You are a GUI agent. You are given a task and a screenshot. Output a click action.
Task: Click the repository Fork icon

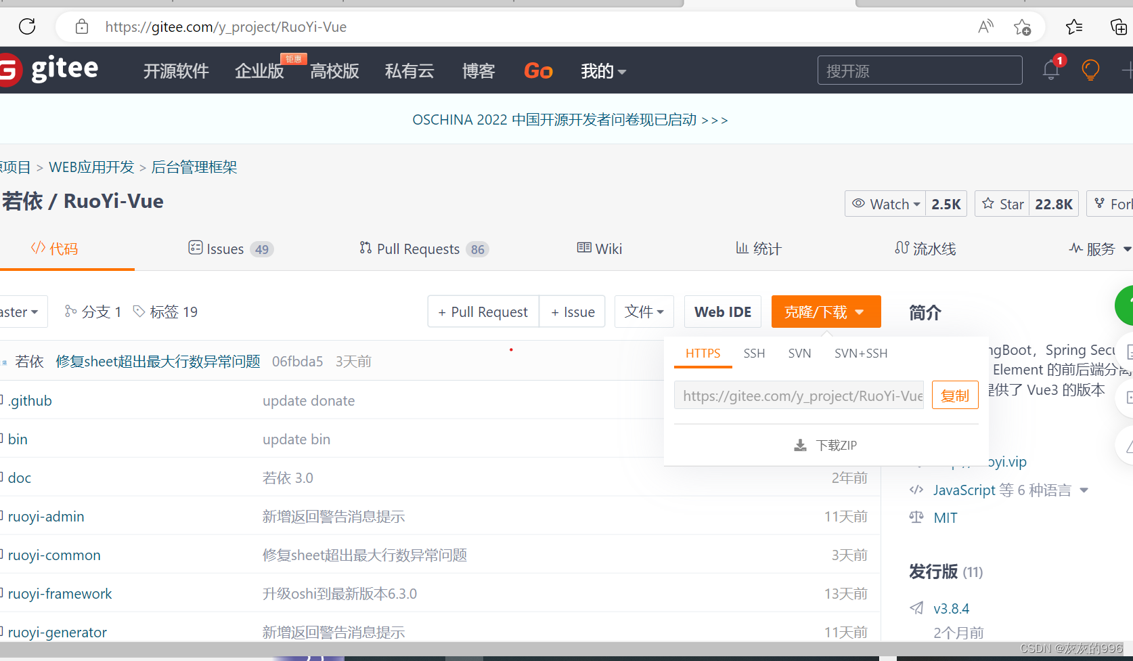pos(1100,203)
